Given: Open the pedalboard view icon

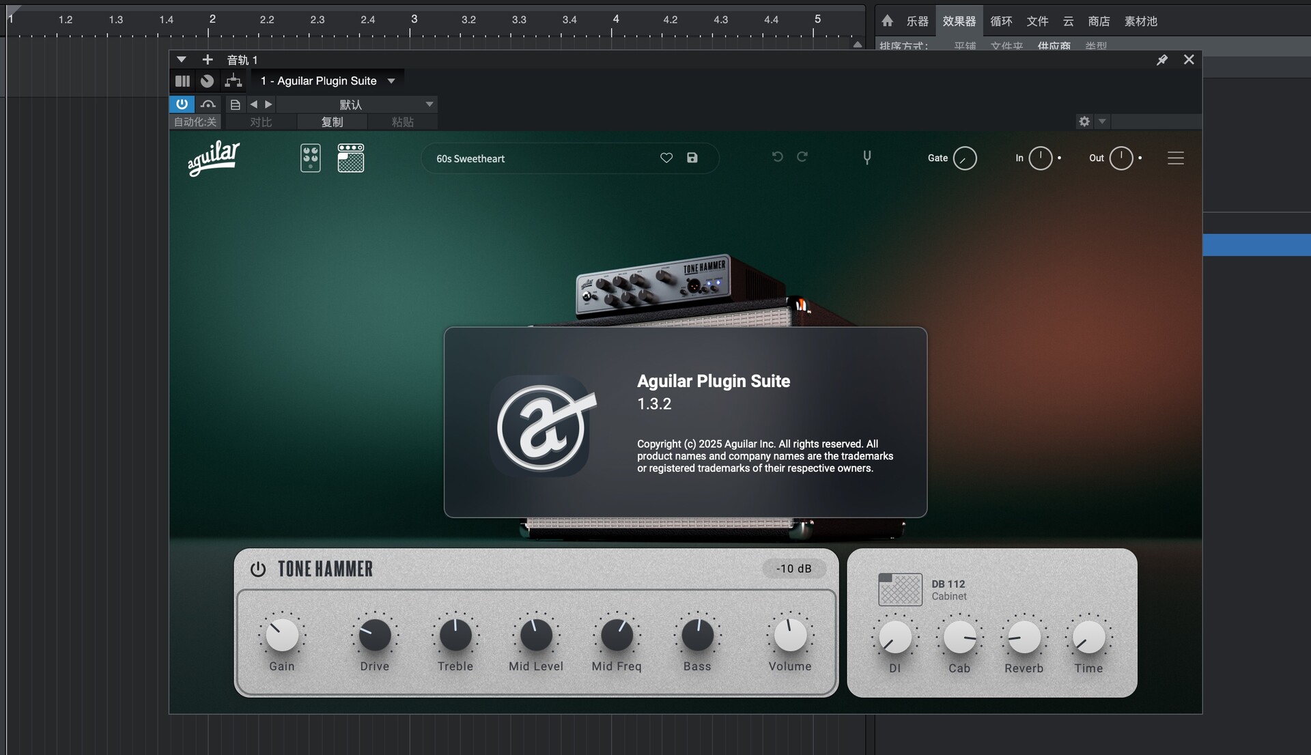Looking at the screenshot, I should pos(310,158).
